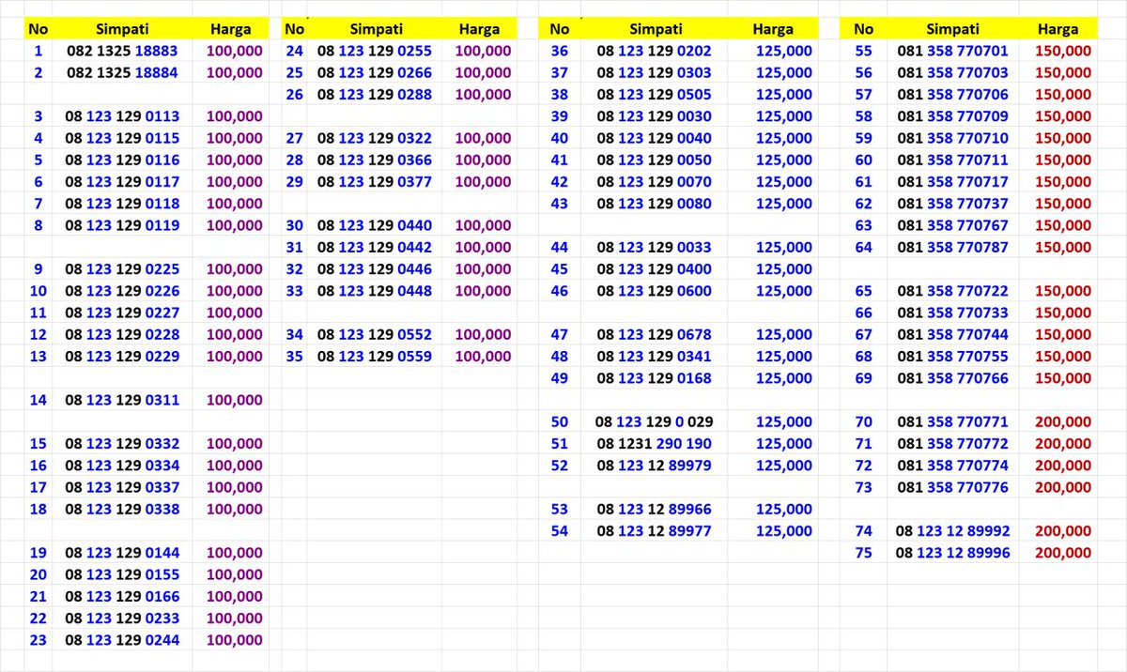
Task: Select row number 14 cell
Action: [39, 400]
